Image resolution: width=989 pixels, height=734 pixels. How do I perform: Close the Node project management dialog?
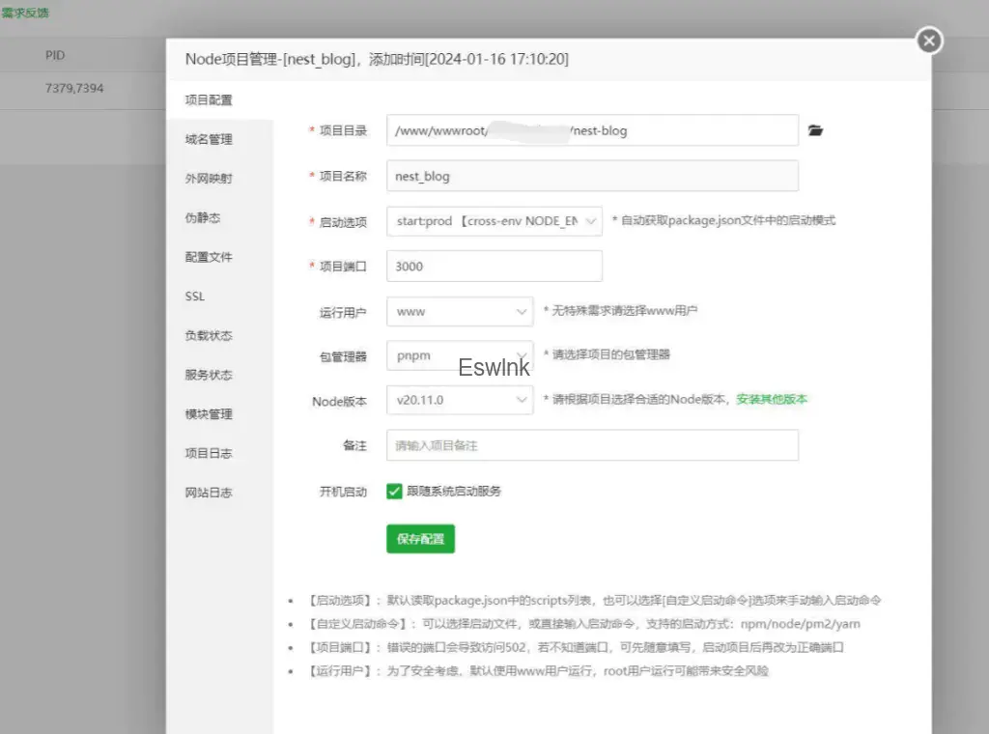(928, 41)
